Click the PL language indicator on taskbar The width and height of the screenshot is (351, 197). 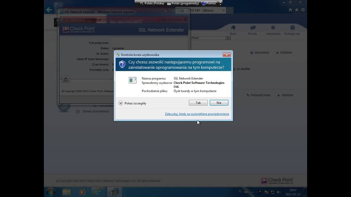tap(240, 192)
